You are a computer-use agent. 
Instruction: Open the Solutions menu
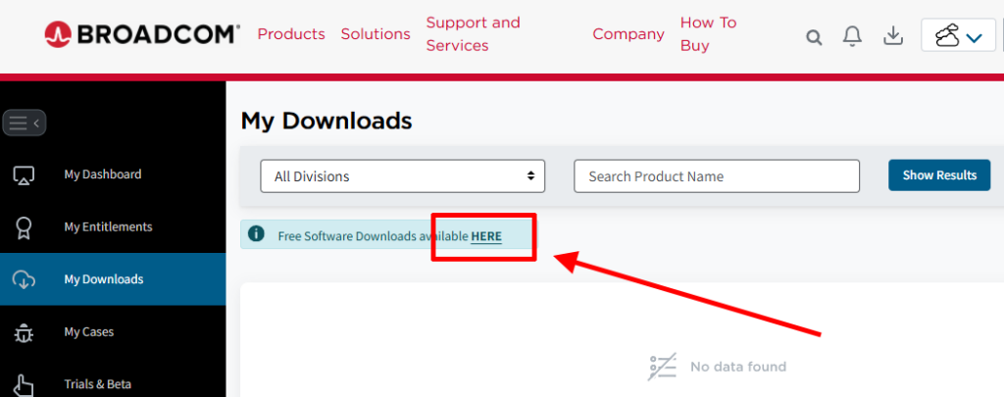pos(376,34)
